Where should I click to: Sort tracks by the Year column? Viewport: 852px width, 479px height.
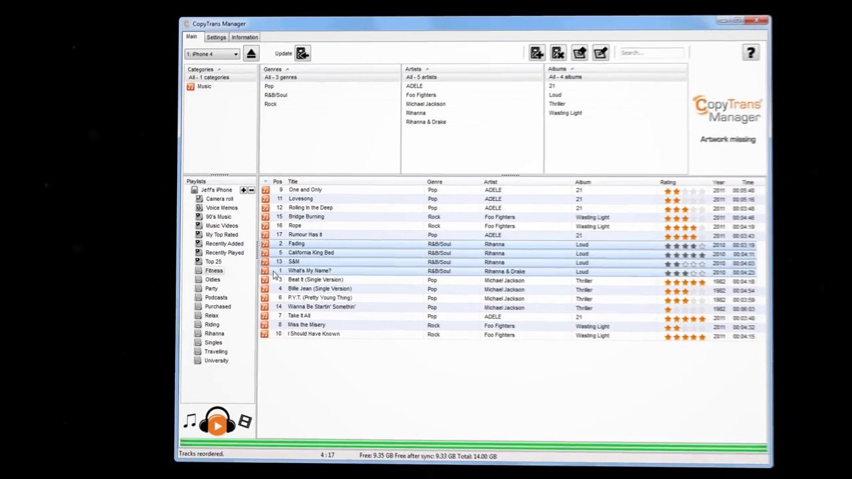coord(719,182)
